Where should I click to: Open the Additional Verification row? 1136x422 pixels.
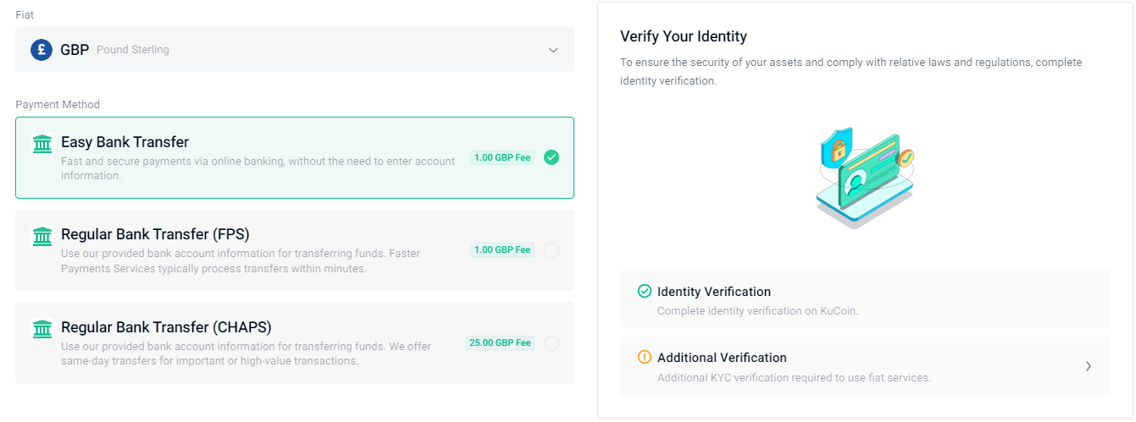point(865,366)
